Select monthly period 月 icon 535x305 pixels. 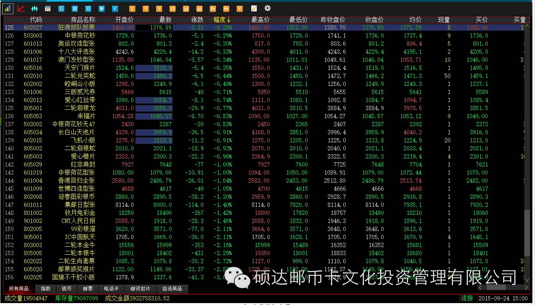point(88,8)
